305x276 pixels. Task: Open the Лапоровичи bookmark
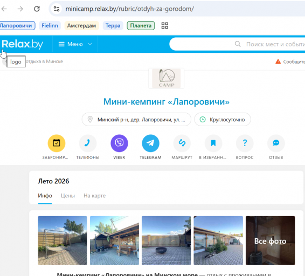pos(17,25)
